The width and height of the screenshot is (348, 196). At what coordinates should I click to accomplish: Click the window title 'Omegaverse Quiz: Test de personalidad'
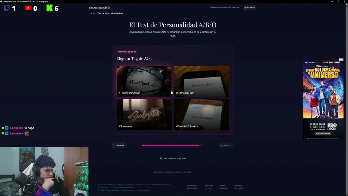click(x=26, y=1)
